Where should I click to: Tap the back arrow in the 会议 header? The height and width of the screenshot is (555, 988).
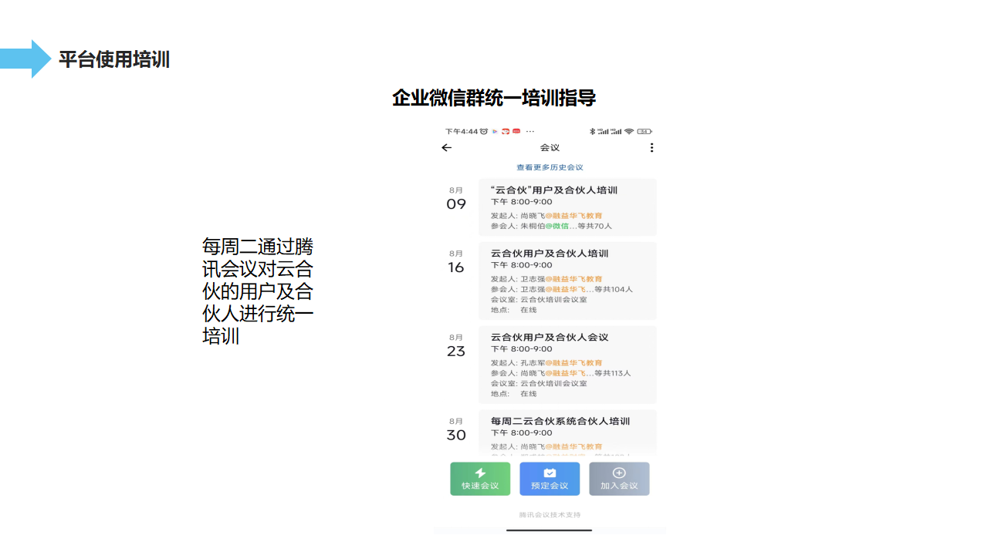[446, 148]
